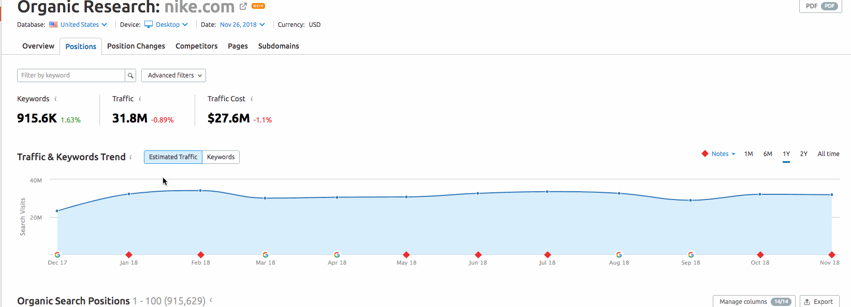Viewport: 851px width, 307px height.
Task: Click the red note diamond at Jan 18
Action: tap(129, 255)
